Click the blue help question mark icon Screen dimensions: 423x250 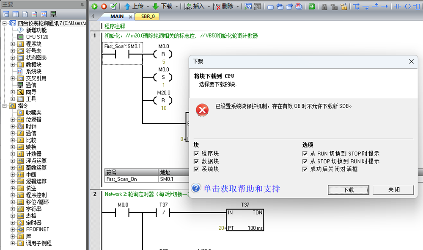pos(195,188)
